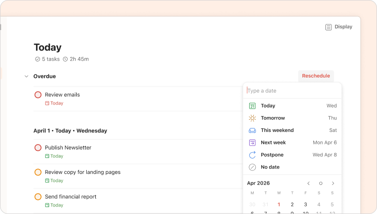This screenshot has width=377, height=214.
Task: Check off Review copy for landing pages
Action: (x=38, y=172)
